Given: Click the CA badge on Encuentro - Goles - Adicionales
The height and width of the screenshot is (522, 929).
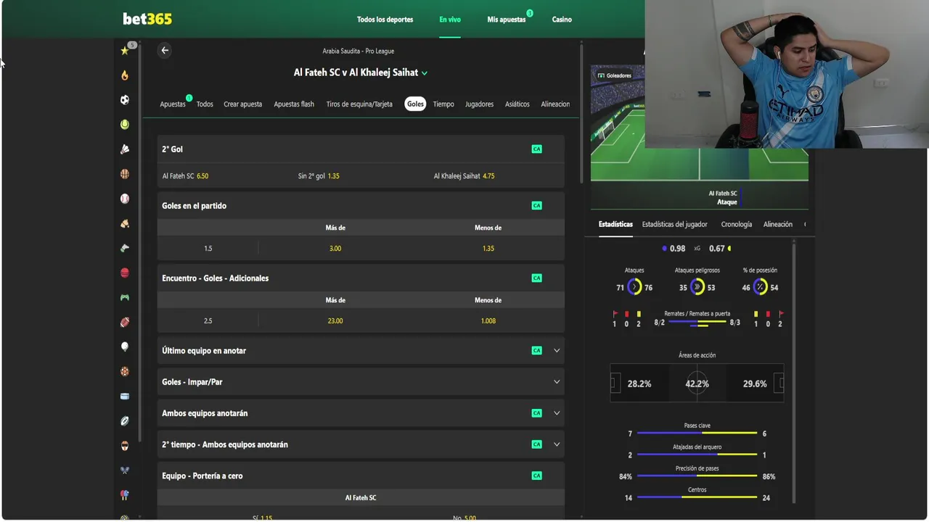Looking at the screenshot, I should click(536, 278).
